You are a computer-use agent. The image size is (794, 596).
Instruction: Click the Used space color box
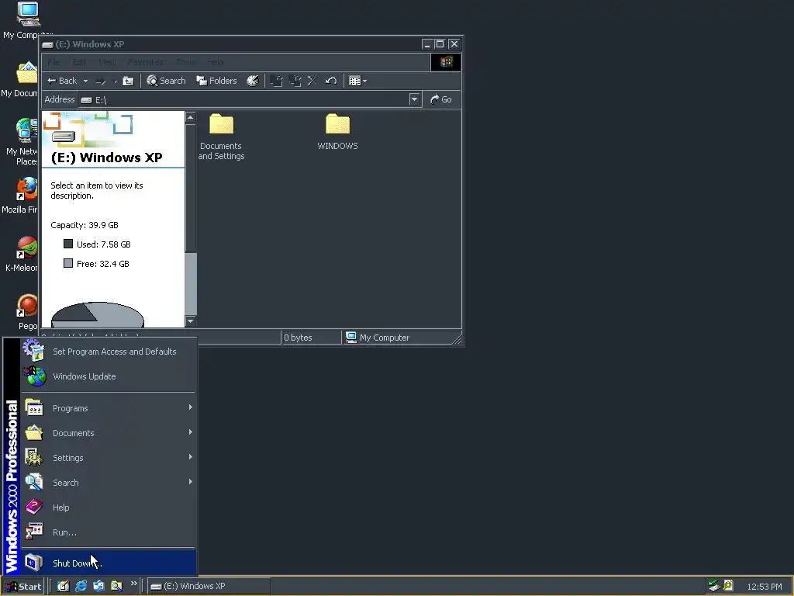coord(68,244)
